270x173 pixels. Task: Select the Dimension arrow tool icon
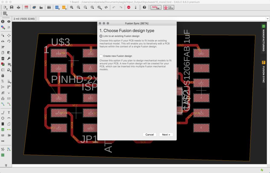(3, 141)
